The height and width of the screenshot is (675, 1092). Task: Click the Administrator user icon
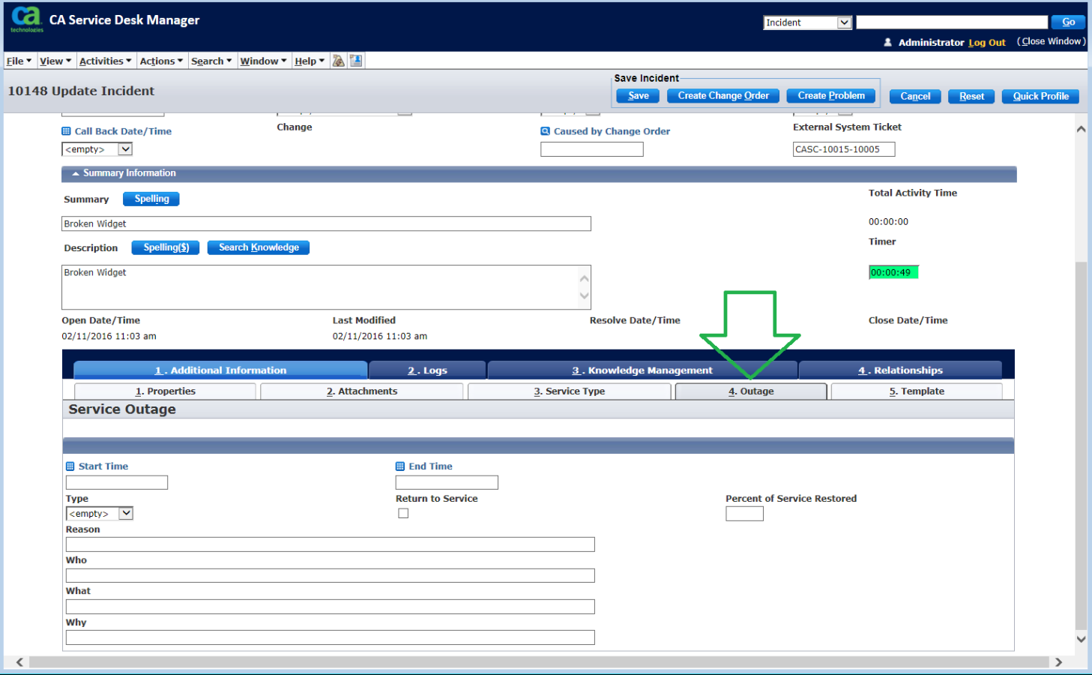point(888,42)
